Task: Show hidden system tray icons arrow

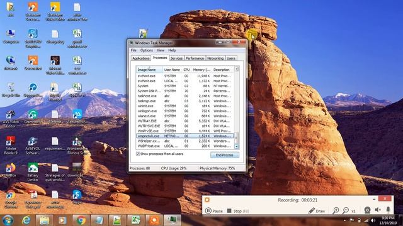Action: coord(344,220)
